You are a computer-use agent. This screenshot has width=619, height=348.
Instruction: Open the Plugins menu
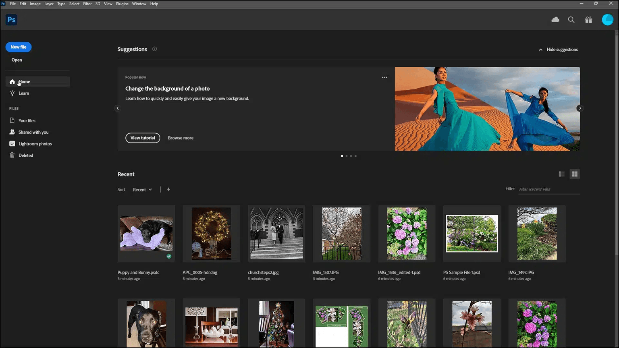pos(122,4)
